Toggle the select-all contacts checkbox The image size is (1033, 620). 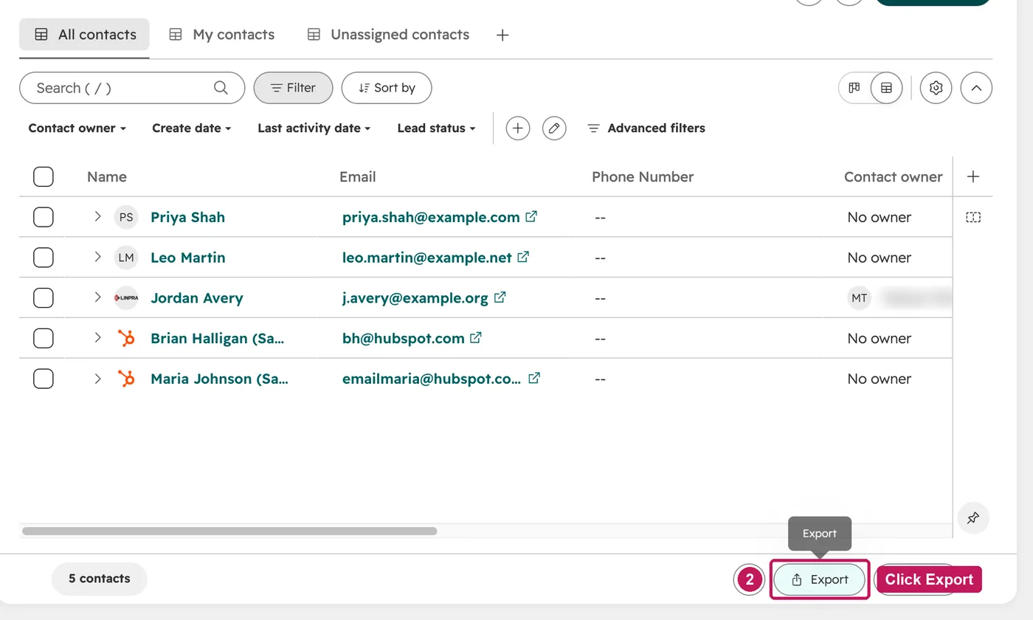click(44, 177)
